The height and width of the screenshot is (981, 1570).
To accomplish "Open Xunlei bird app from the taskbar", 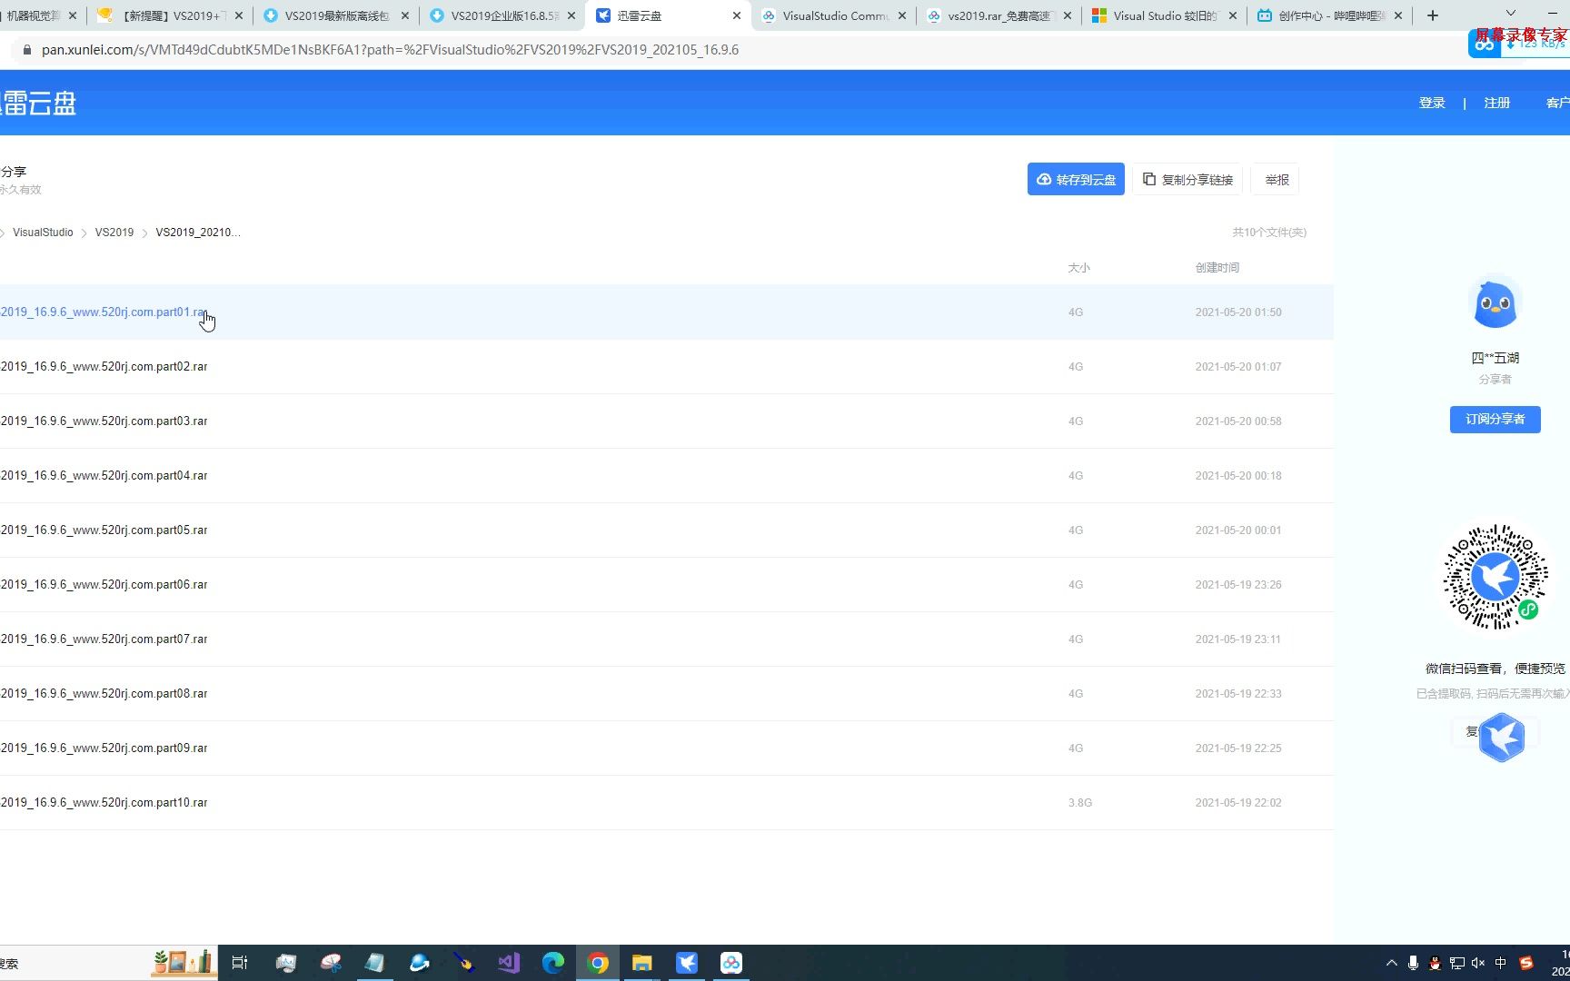I will tap(687, 963).
